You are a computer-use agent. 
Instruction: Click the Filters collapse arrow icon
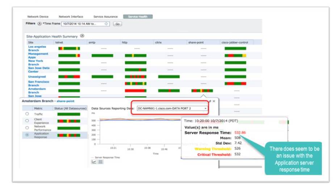(x=39, y=24)
